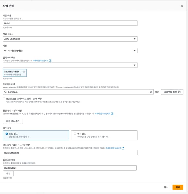Close the 작업 편집 dialog with X
Screen dimensions: 188x194
[182, 6]
